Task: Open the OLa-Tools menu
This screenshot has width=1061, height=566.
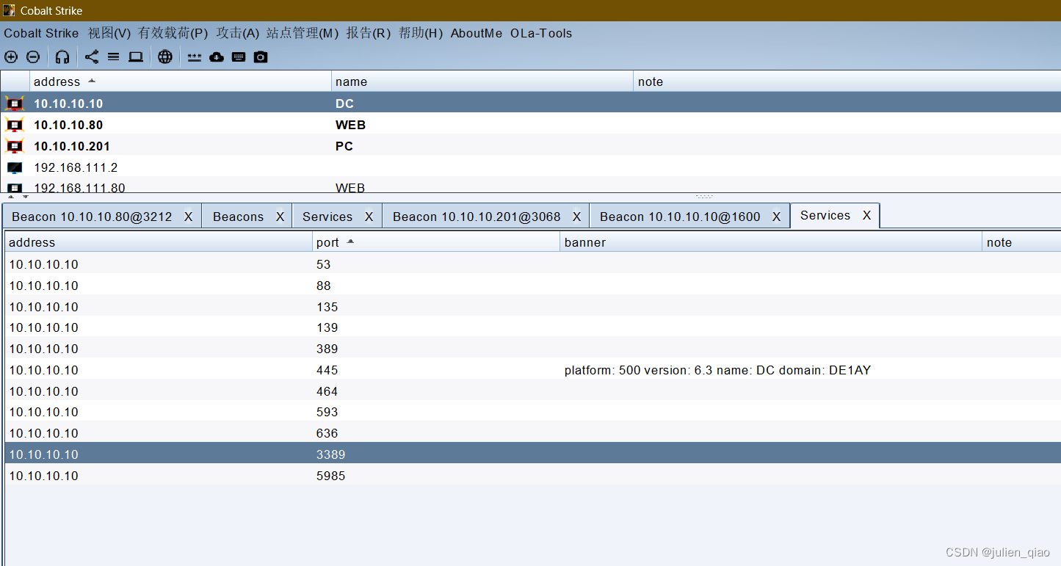Action: (x=541, y=33)
